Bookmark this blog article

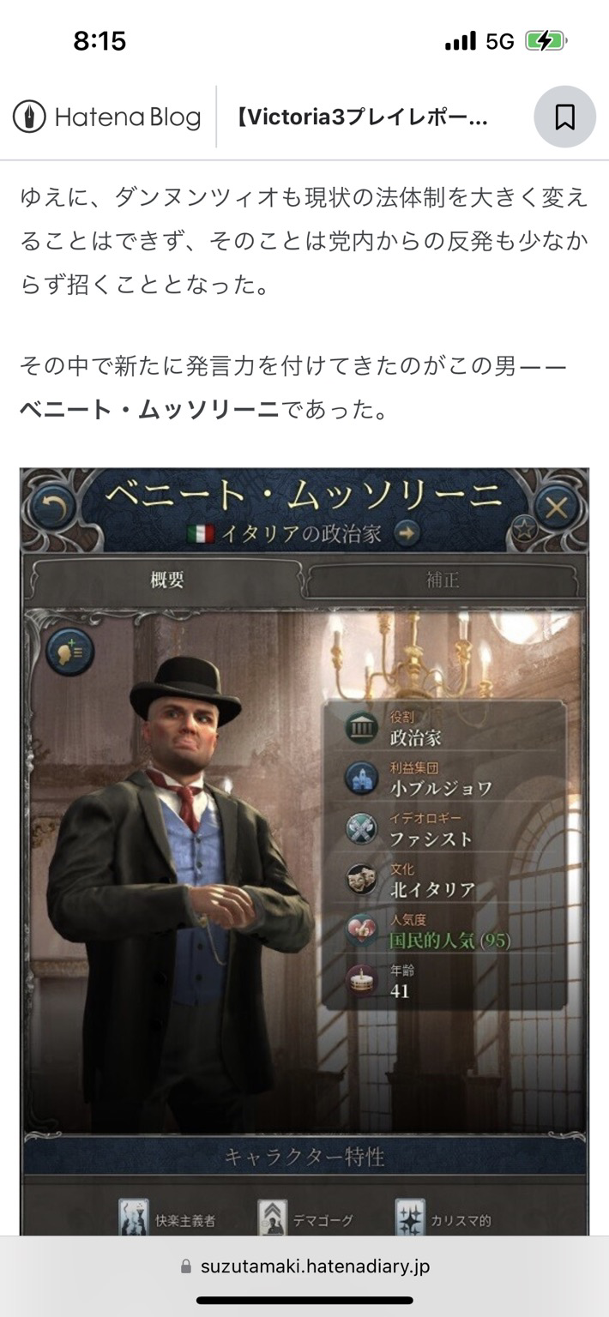pos(564,117)
